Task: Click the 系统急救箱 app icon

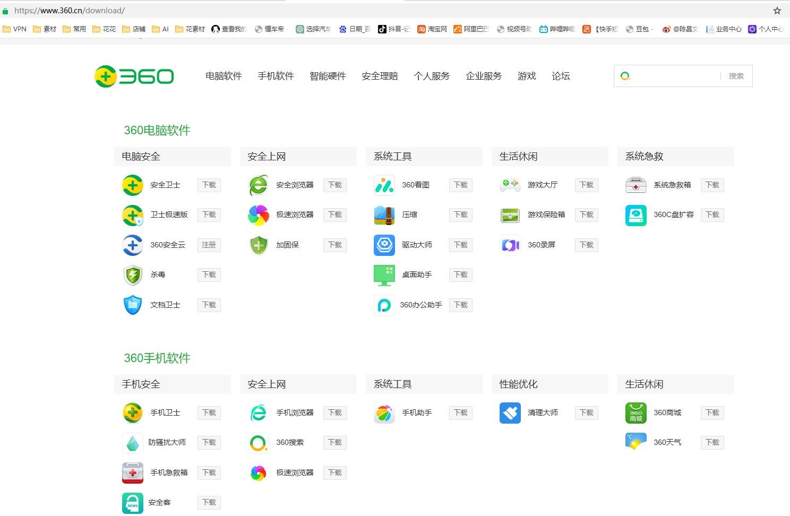Action: pyautogui.click(x=636, y=185)
